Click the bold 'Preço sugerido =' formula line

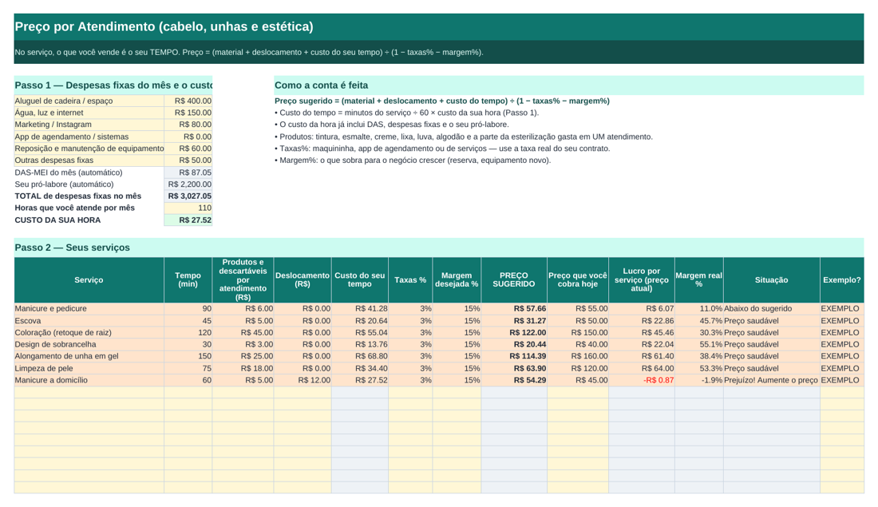(442, 101)
